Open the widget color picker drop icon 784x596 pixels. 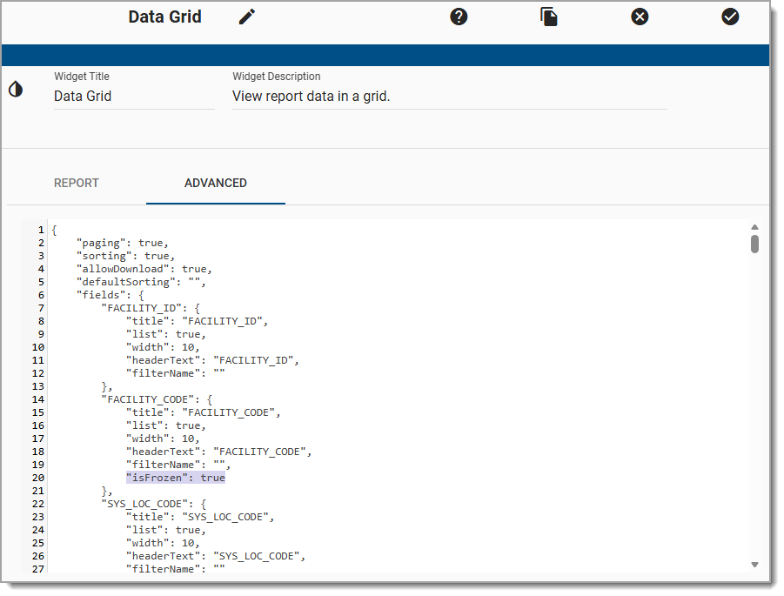[x=16, y=89]
